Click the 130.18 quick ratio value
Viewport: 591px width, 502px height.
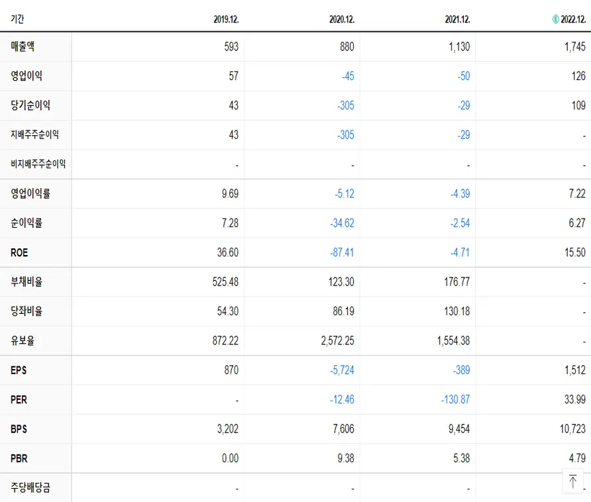click(x=457, y=311)
